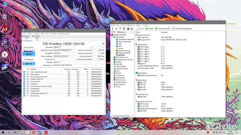Expand the Сеть tree node
This screenshot has height=135, width=241.
click(x=112, y=71)
